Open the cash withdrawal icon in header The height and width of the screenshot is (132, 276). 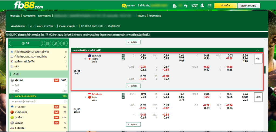(194, 6)
